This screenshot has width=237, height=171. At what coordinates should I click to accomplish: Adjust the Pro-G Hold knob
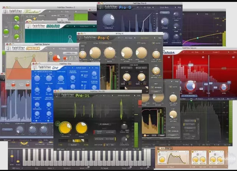click(176, 15)
